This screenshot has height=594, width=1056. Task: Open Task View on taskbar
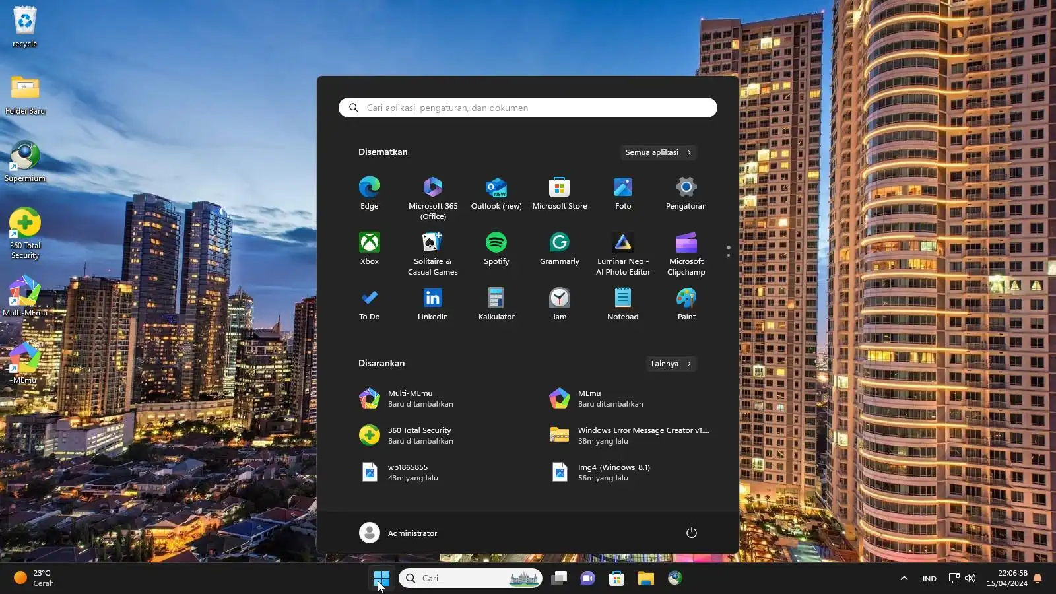(559, 578)
